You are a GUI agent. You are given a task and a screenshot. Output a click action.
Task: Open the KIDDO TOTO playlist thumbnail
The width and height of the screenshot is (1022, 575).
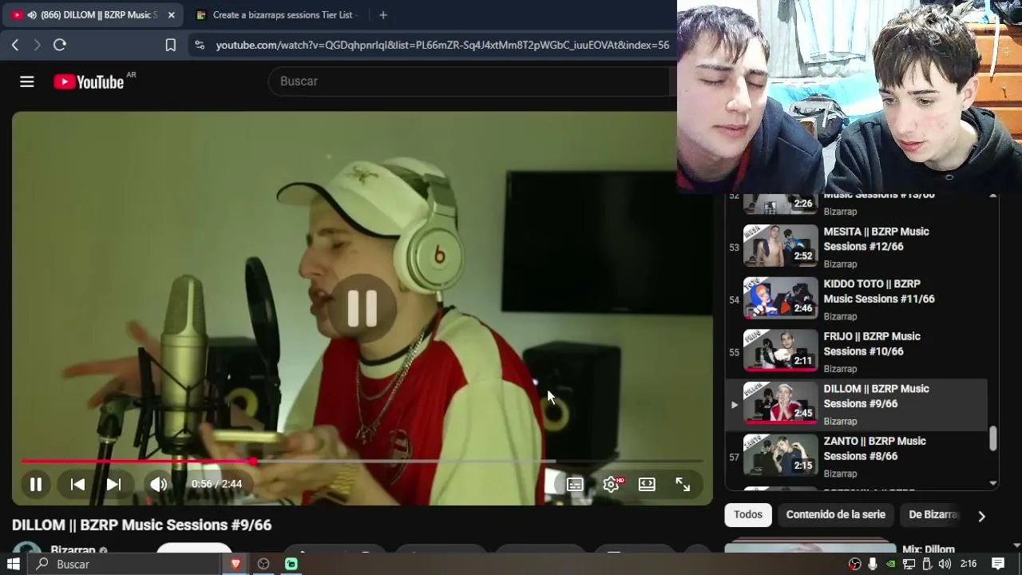pos(781,298)
